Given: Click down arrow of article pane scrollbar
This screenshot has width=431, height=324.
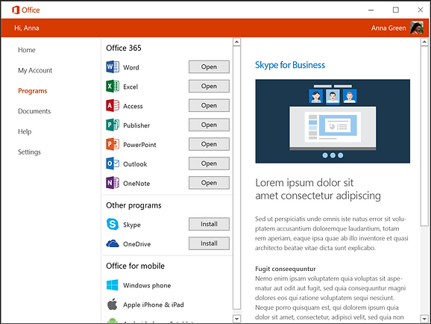Looking at the screenshot, I should point(424,319).
